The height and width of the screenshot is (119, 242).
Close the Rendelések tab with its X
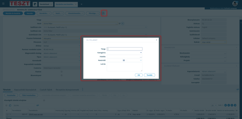(51, 4)
